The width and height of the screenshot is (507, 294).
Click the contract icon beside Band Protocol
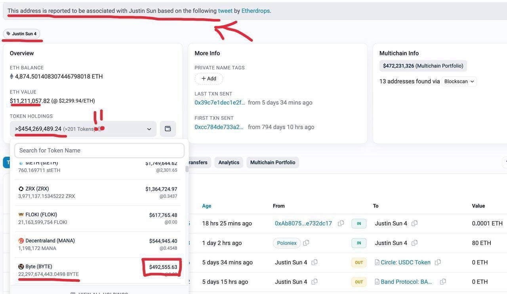coord(377,282)
